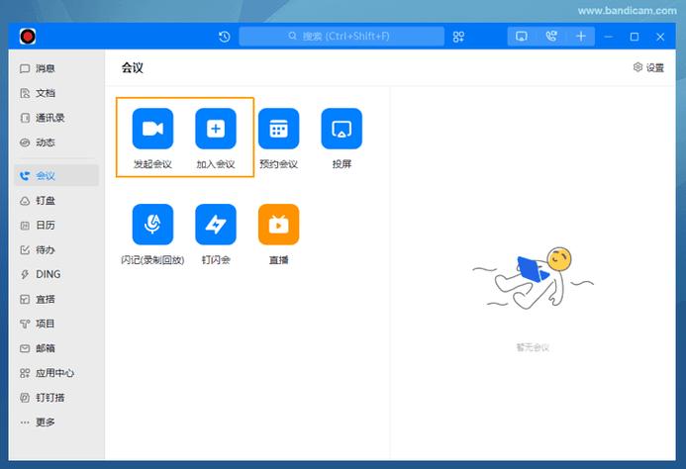This screenshot has width=686, height=469.
Task: Open 设置 meeting settings
Action: (648, 67)
